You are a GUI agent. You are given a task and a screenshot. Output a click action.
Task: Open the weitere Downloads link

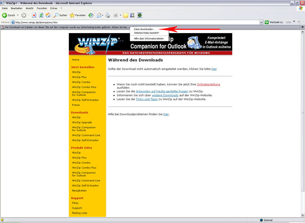(x=165, y=95)
